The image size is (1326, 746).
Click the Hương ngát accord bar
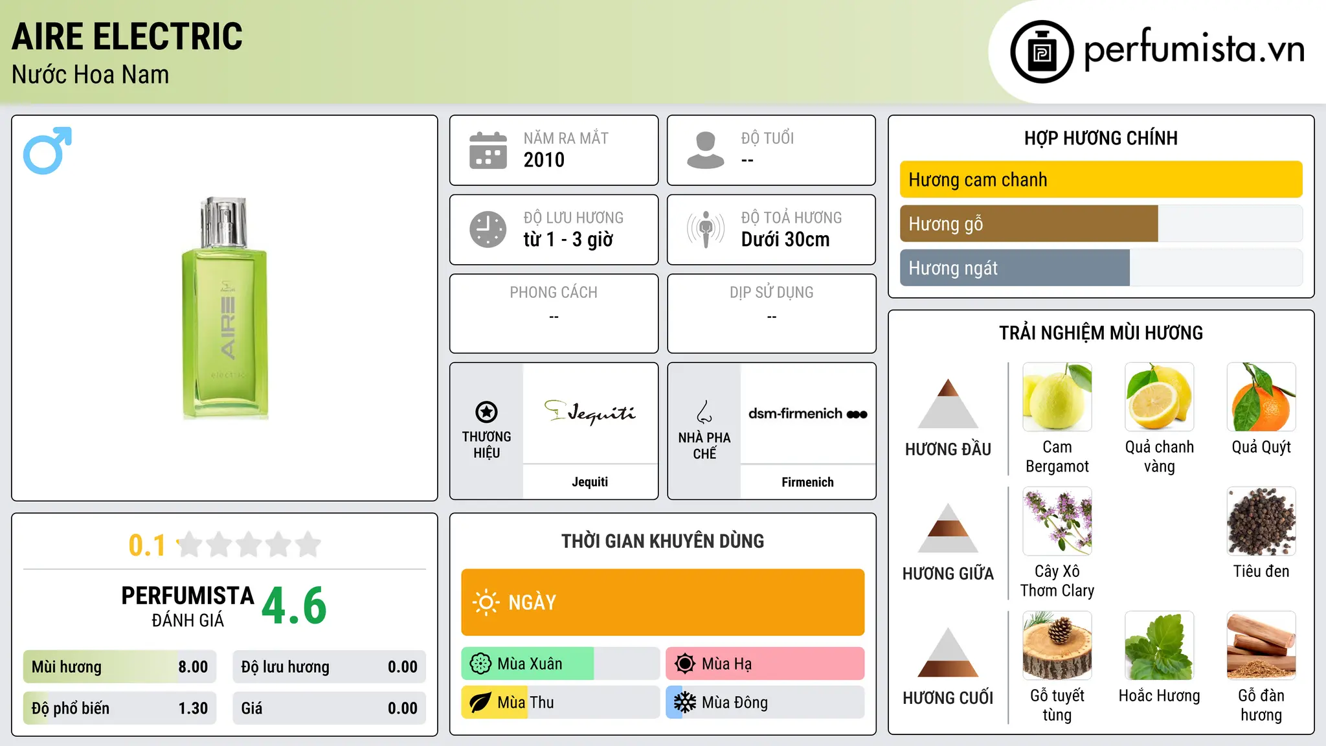tap(1101, 267)
